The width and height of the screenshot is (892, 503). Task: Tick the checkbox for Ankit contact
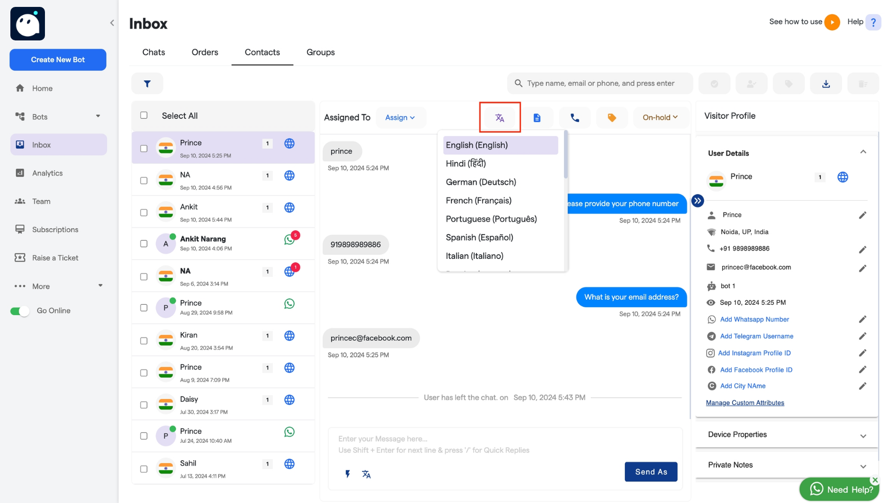144,213
